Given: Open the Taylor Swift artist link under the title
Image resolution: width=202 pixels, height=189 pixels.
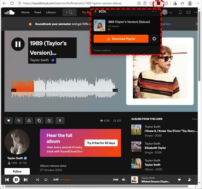Looking at the screenshot, I should coord(39,60).
